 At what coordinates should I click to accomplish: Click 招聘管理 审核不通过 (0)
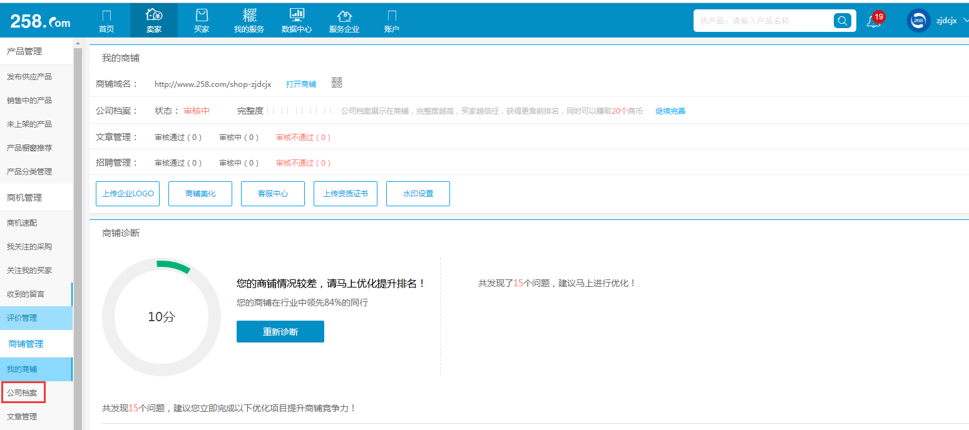304,163
